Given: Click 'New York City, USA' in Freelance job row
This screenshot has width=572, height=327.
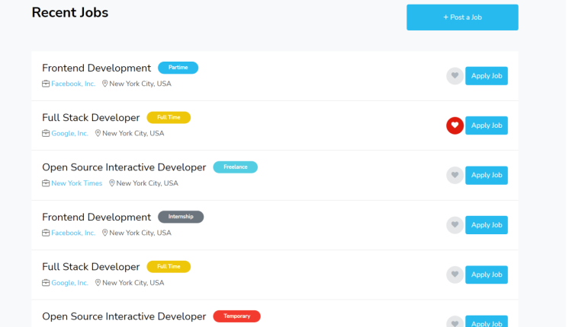Looking at the screenshot, I should [x=147, y=183].
